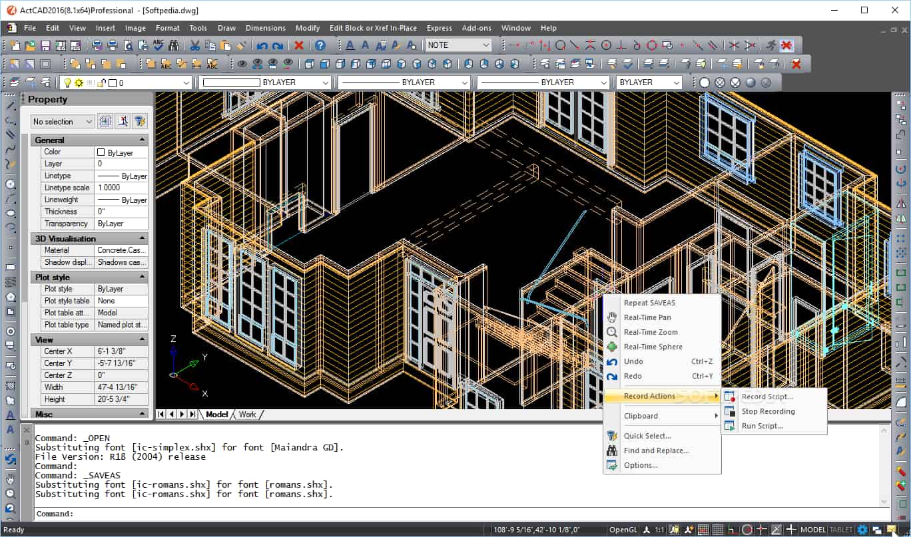The image size is (911, 537).
Task: Click inside the command line input
Action: (266, 514)
